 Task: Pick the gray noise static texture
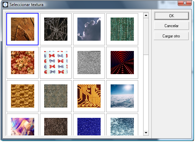[89, 63]
